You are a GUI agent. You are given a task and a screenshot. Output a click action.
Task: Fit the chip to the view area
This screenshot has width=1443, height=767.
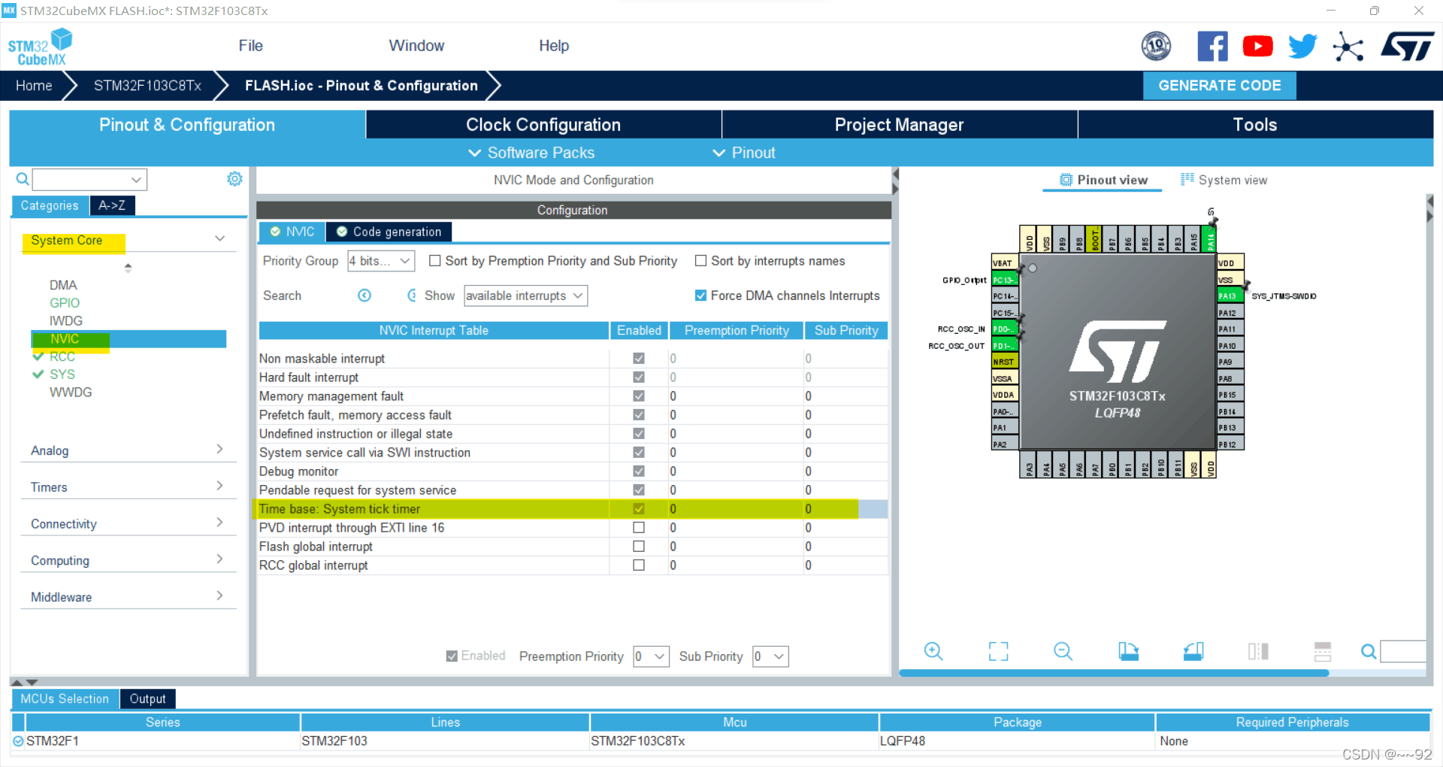pyautogui.click(x=998, y=651)
